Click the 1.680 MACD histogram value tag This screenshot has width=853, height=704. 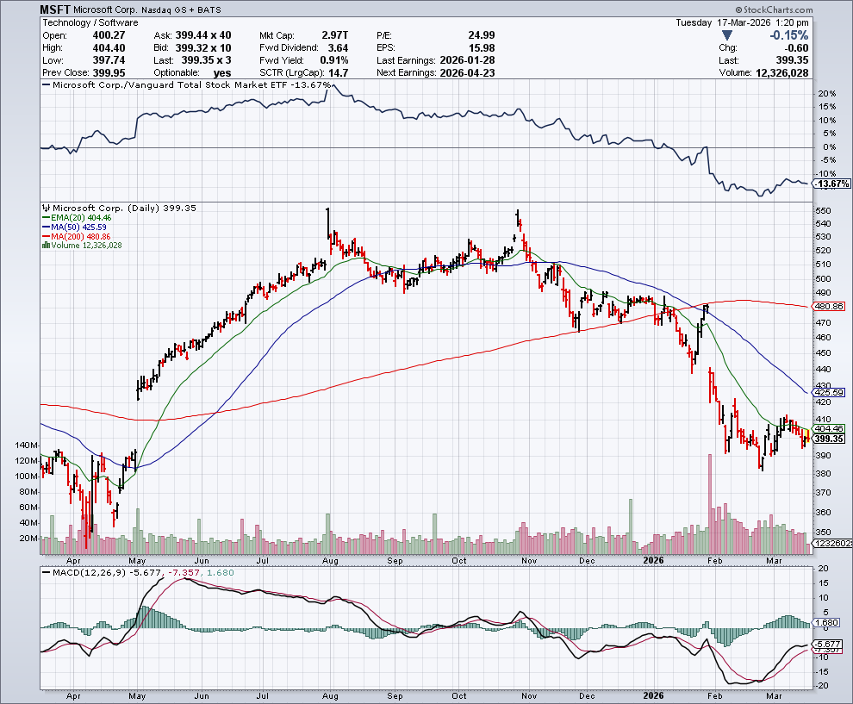pyautogui.click(x=831, y=623)
